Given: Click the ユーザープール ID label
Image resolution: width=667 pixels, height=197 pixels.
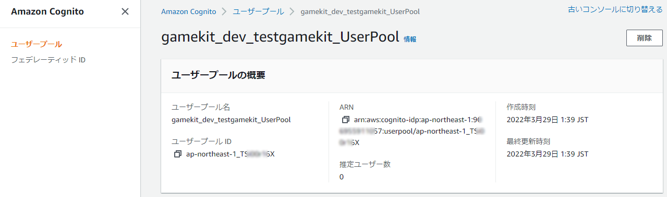Looking at the screenshot, I should point(201,141).
